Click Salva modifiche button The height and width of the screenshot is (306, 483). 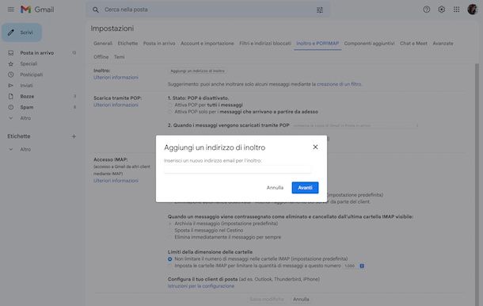pos(267,299)
